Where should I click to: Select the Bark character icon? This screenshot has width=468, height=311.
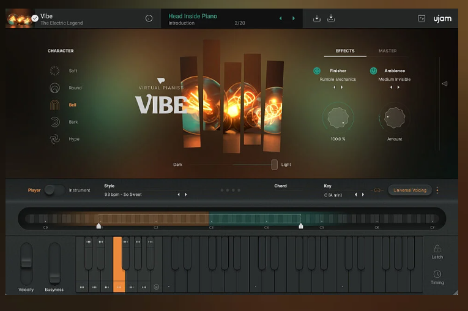point(54,122)
